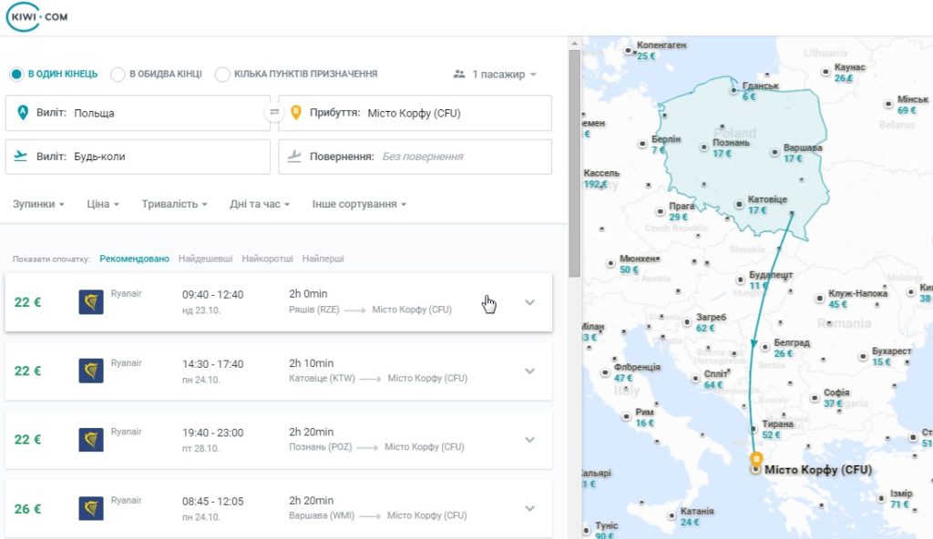Sort results by "Найдешевші"
This screenshot has height=539, width=933.
(205, 259)
